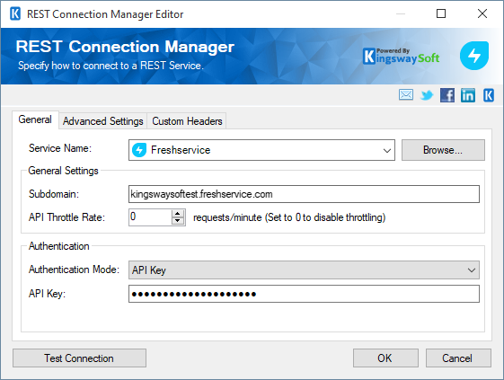504x380 pixels.
Task: Click the Cancel button
Action: coord(458,358)
